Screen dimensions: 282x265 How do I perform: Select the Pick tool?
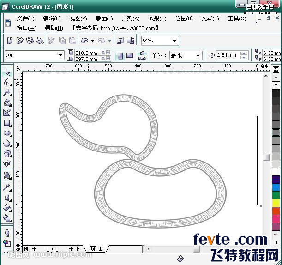pyautogui.click(x=7, y=72)
